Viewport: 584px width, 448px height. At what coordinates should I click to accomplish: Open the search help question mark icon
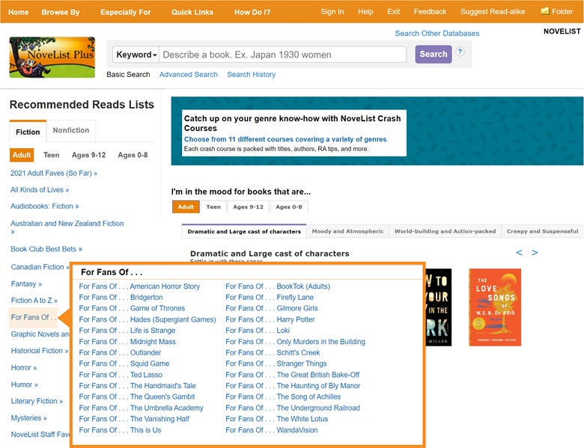(x=460, y=52)
